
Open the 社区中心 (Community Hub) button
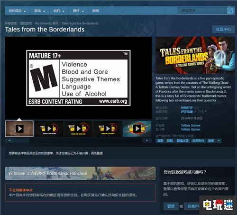coord(223,29)
